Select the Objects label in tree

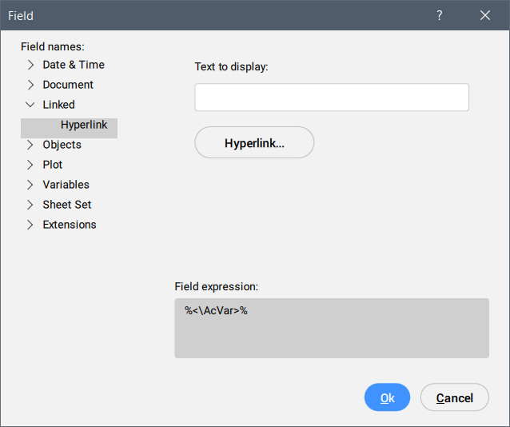pos(62,145)
